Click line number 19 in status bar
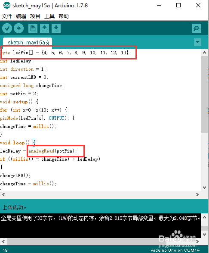The image size is (209, 253). [x=5, y=250]
